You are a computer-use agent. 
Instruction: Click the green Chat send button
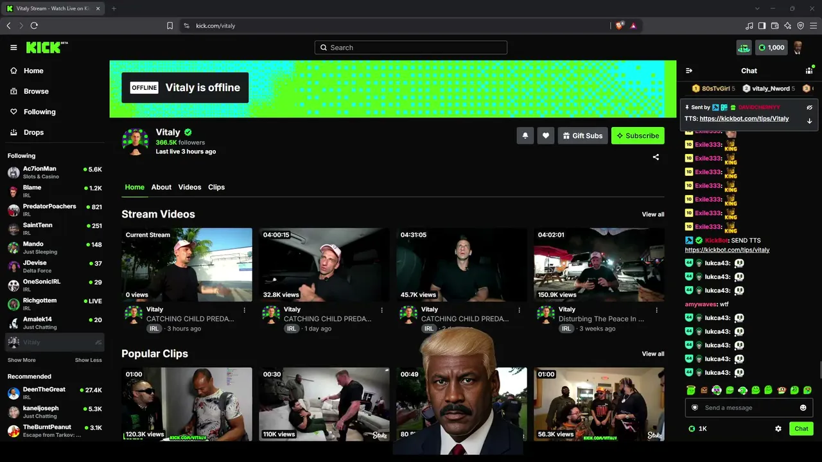coord(801,429)
